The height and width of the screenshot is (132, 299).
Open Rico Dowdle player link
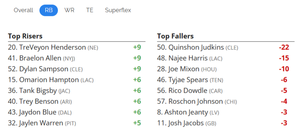188,91
